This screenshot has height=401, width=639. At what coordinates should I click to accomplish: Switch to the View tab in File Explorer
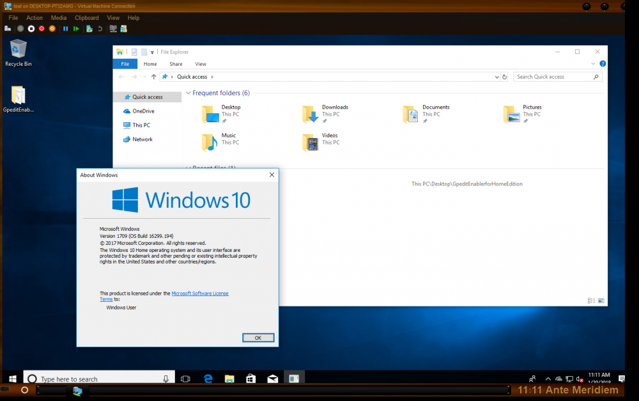201,64
